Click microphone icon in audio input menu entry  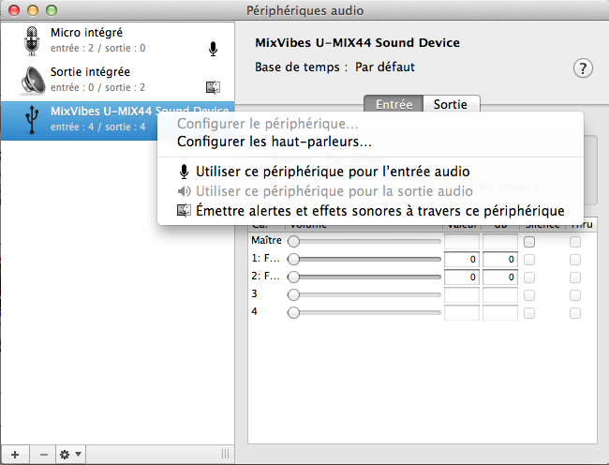coord(184,172)
